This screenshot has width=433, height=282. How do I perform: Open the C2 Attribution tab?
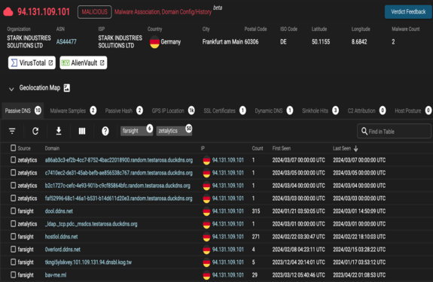[x=367, y=111]
